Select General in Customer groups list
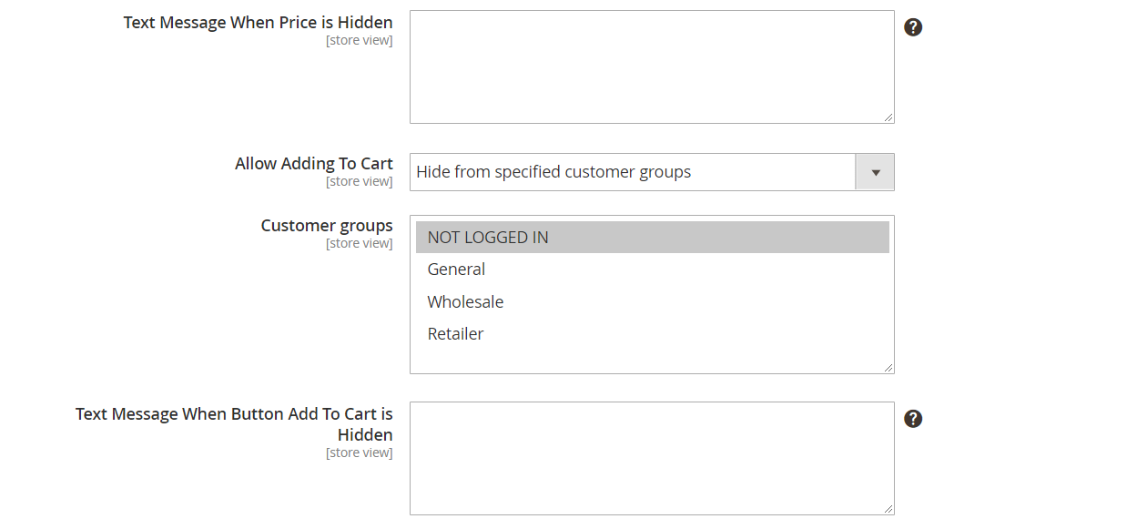Viewport: 1147px width, 529px height. click(x=456, y=270)
